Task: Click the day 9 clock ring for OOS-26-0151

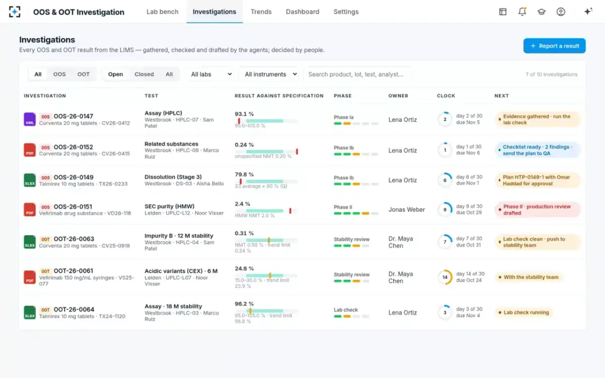Action: click(x=445, y=210)
